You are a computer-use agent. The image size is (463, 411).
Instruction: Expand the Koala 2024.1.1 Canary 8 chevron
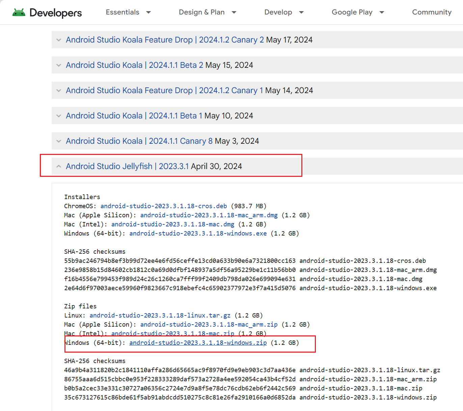click(x=59, y=141)
